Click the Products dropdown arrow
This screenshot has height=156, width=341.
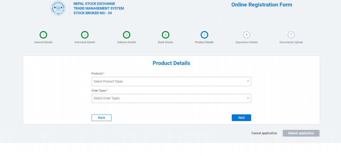(x=248, y=81)
